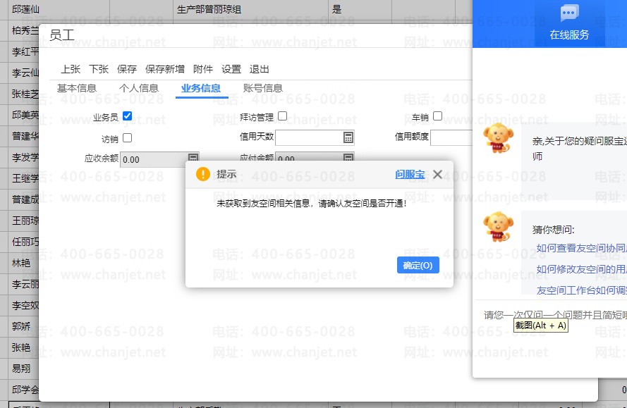Enable the 拜访管理 checkbox
The image size is (627, 408).
pyautogui.click(x=282, y=116)
